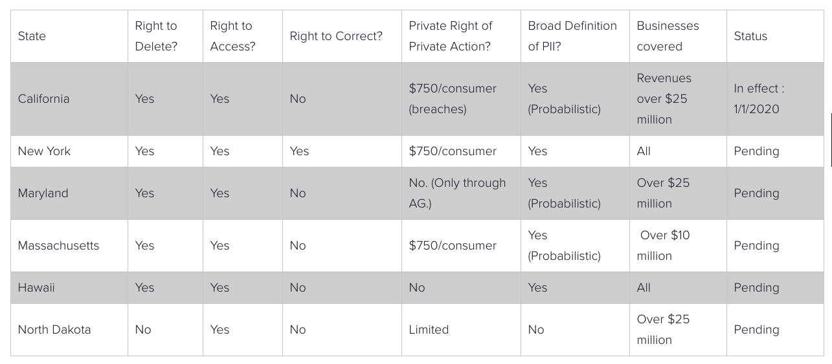Select 'Broad Definition of PII?' header
Viewport: 832px width, 364px height.
click(x=575, y=36)
